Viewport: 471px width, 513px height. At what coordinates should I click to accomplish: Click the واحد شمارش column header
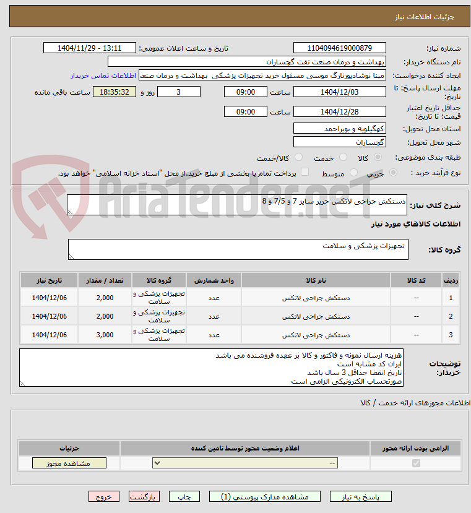[214, 280]
